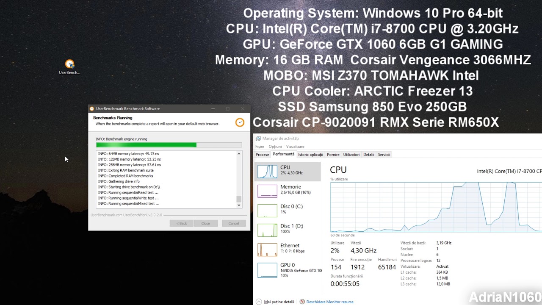Select the CPU performance graph thumbnail
The height and width of the screenshot is (305, 542).
point(267,171)
